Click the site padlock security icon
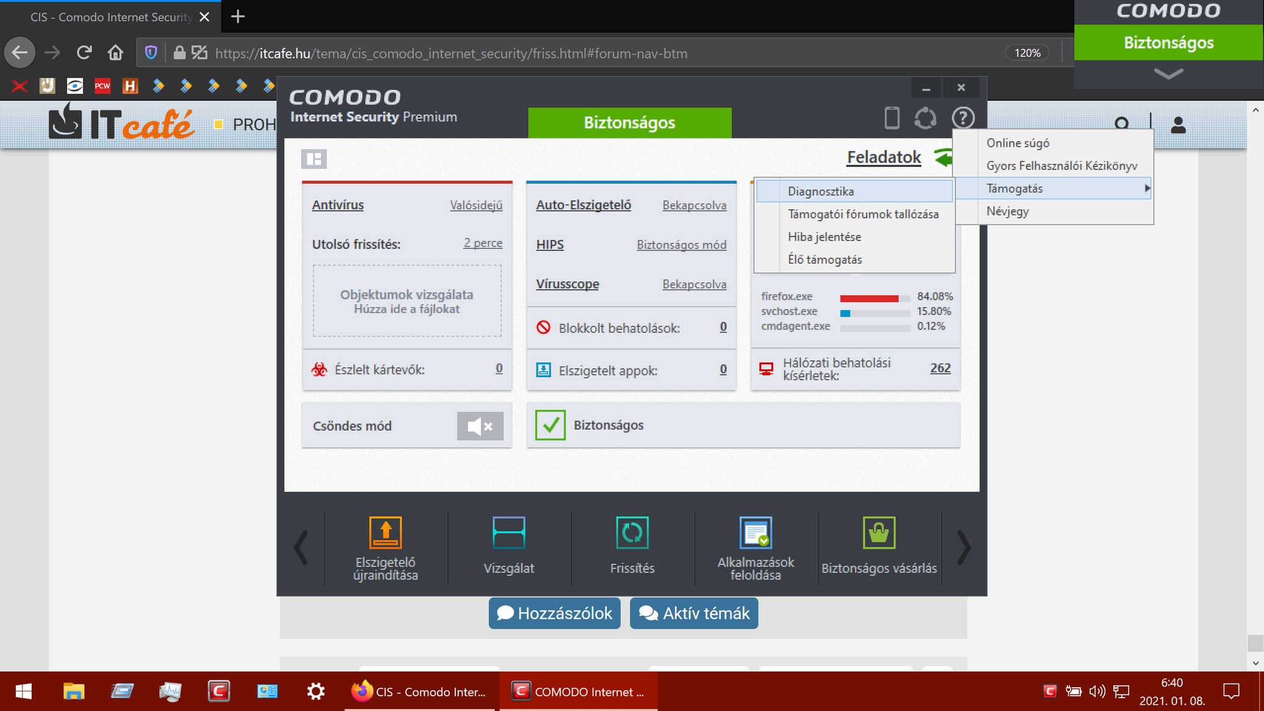This screenshot has width=1264, height=711. 179,53
